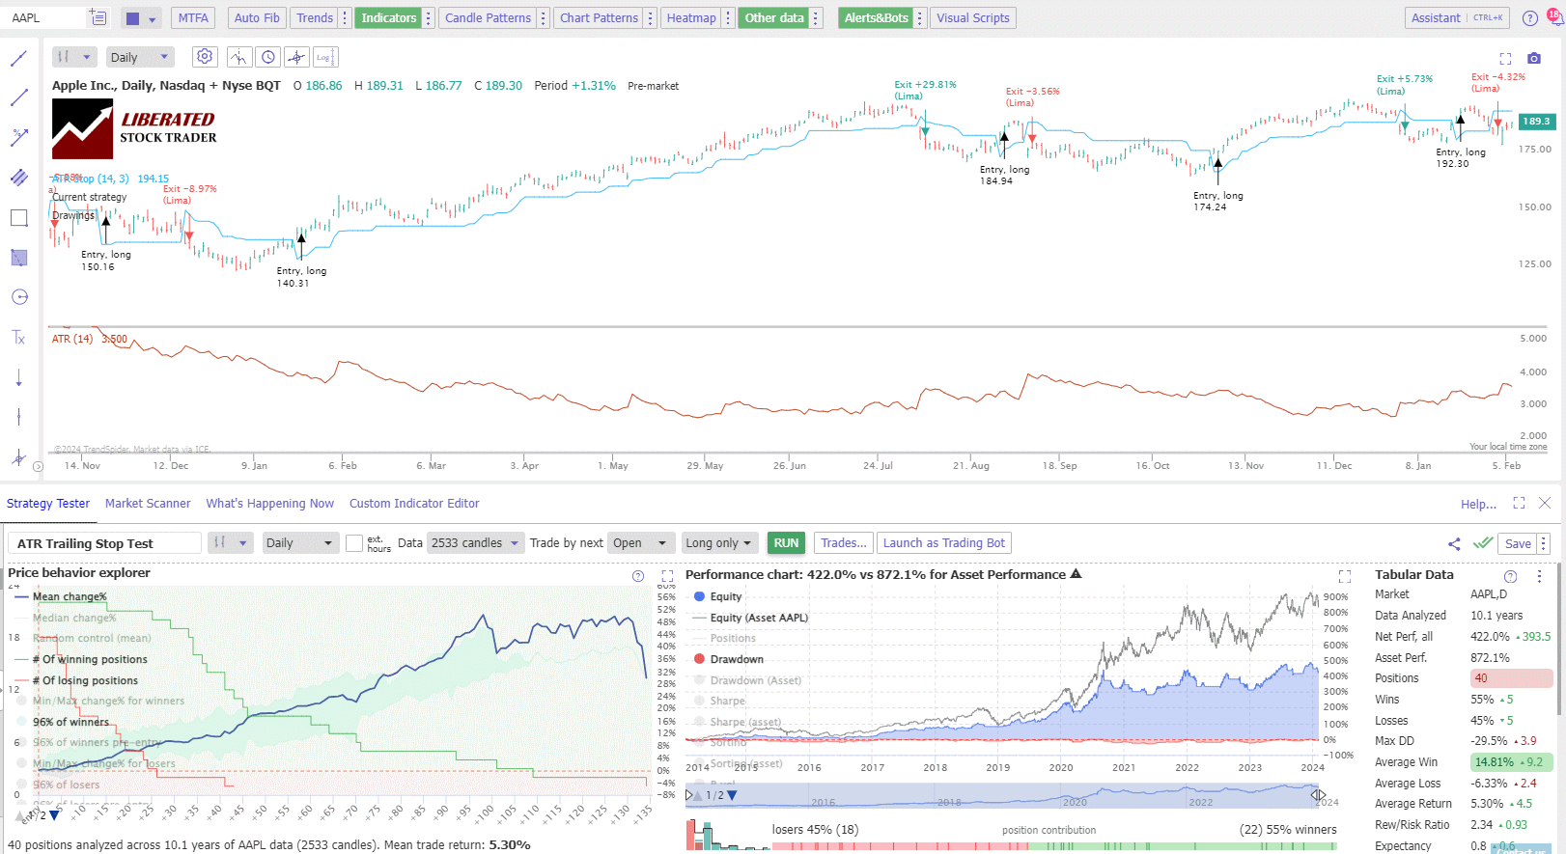
Task: Expand Performance chart to fullscreen
Action: coord(1345,576)
